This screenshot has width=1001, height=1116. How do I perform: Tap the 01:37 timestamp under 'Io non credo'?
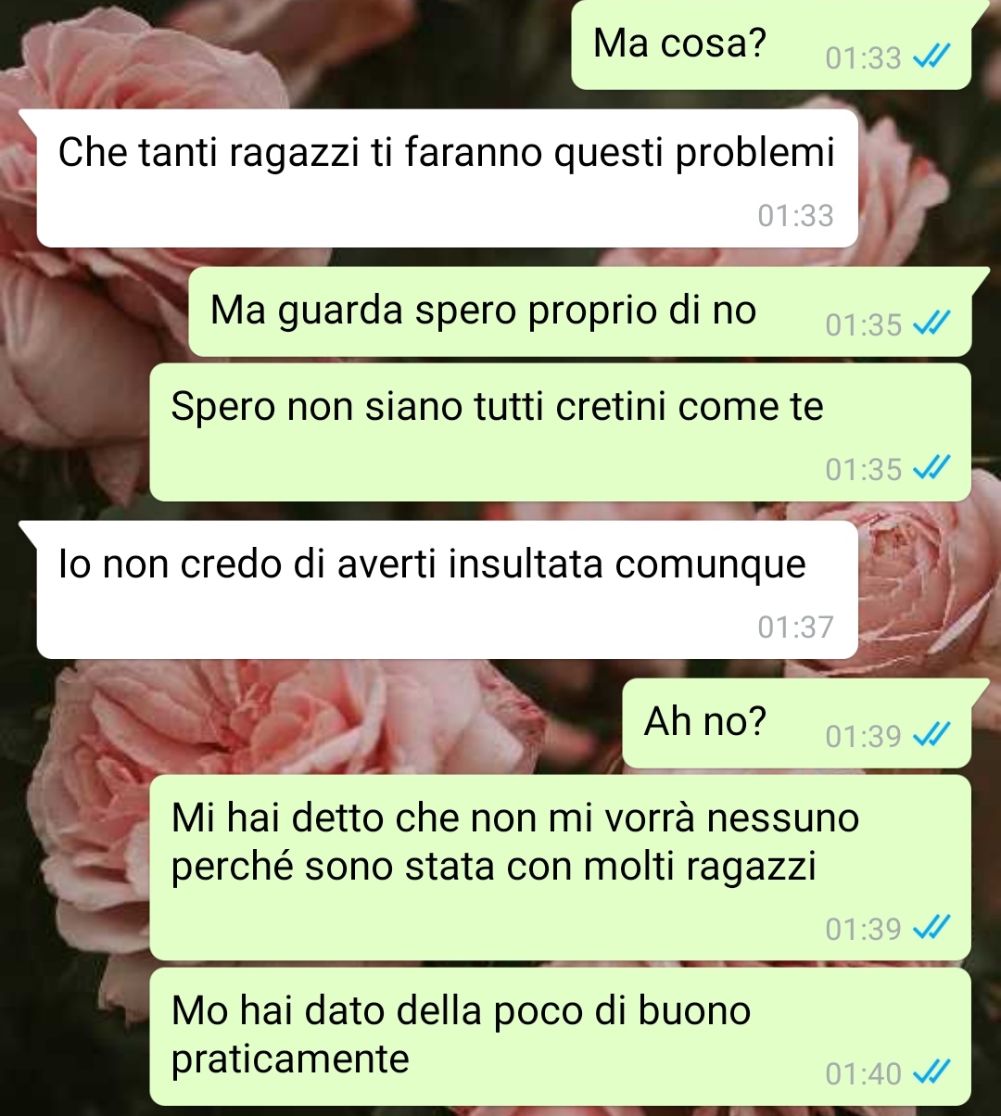[795, 628]
